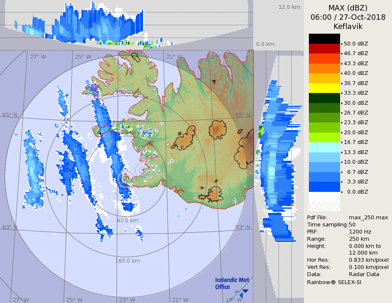
Task: Click the 19° W label at bottom edge
Action: pos(234,300)
